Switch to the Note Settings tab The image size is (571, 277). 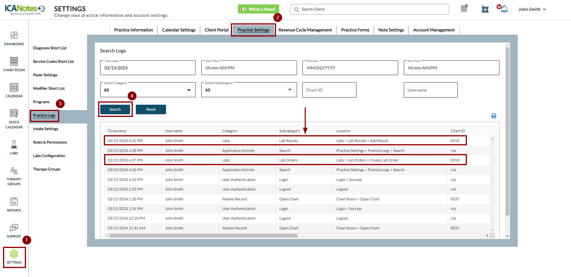coord(391,30)
